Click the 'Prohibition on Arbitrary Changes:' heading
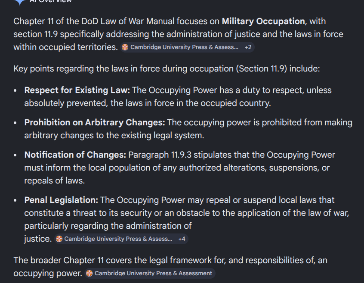Screen dimensions: 364x283 pos(95,122)
